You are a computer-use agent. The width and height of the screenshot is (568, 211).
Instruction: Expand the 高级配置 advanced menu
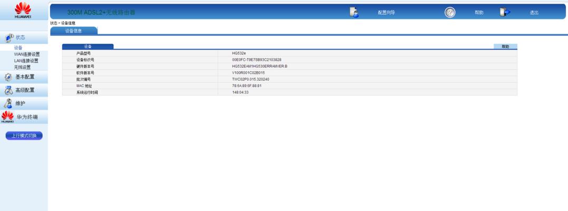25,90
